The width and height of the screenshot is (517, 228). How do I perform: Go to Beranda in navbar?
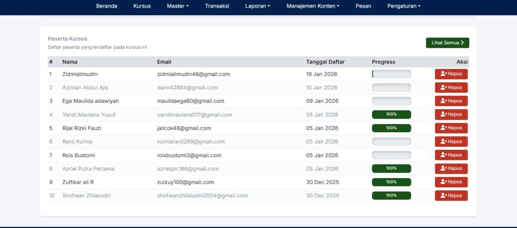click(x=107, y=6)
